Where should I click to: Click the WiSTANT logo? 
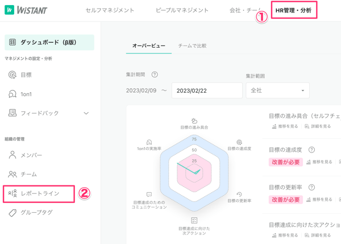pyautogui.click(x=26, y=10)
